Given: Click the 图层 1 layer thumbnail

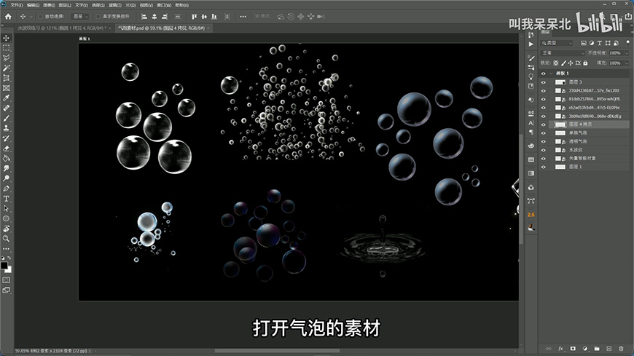Looking at the screenshot, I should (560, 167).
